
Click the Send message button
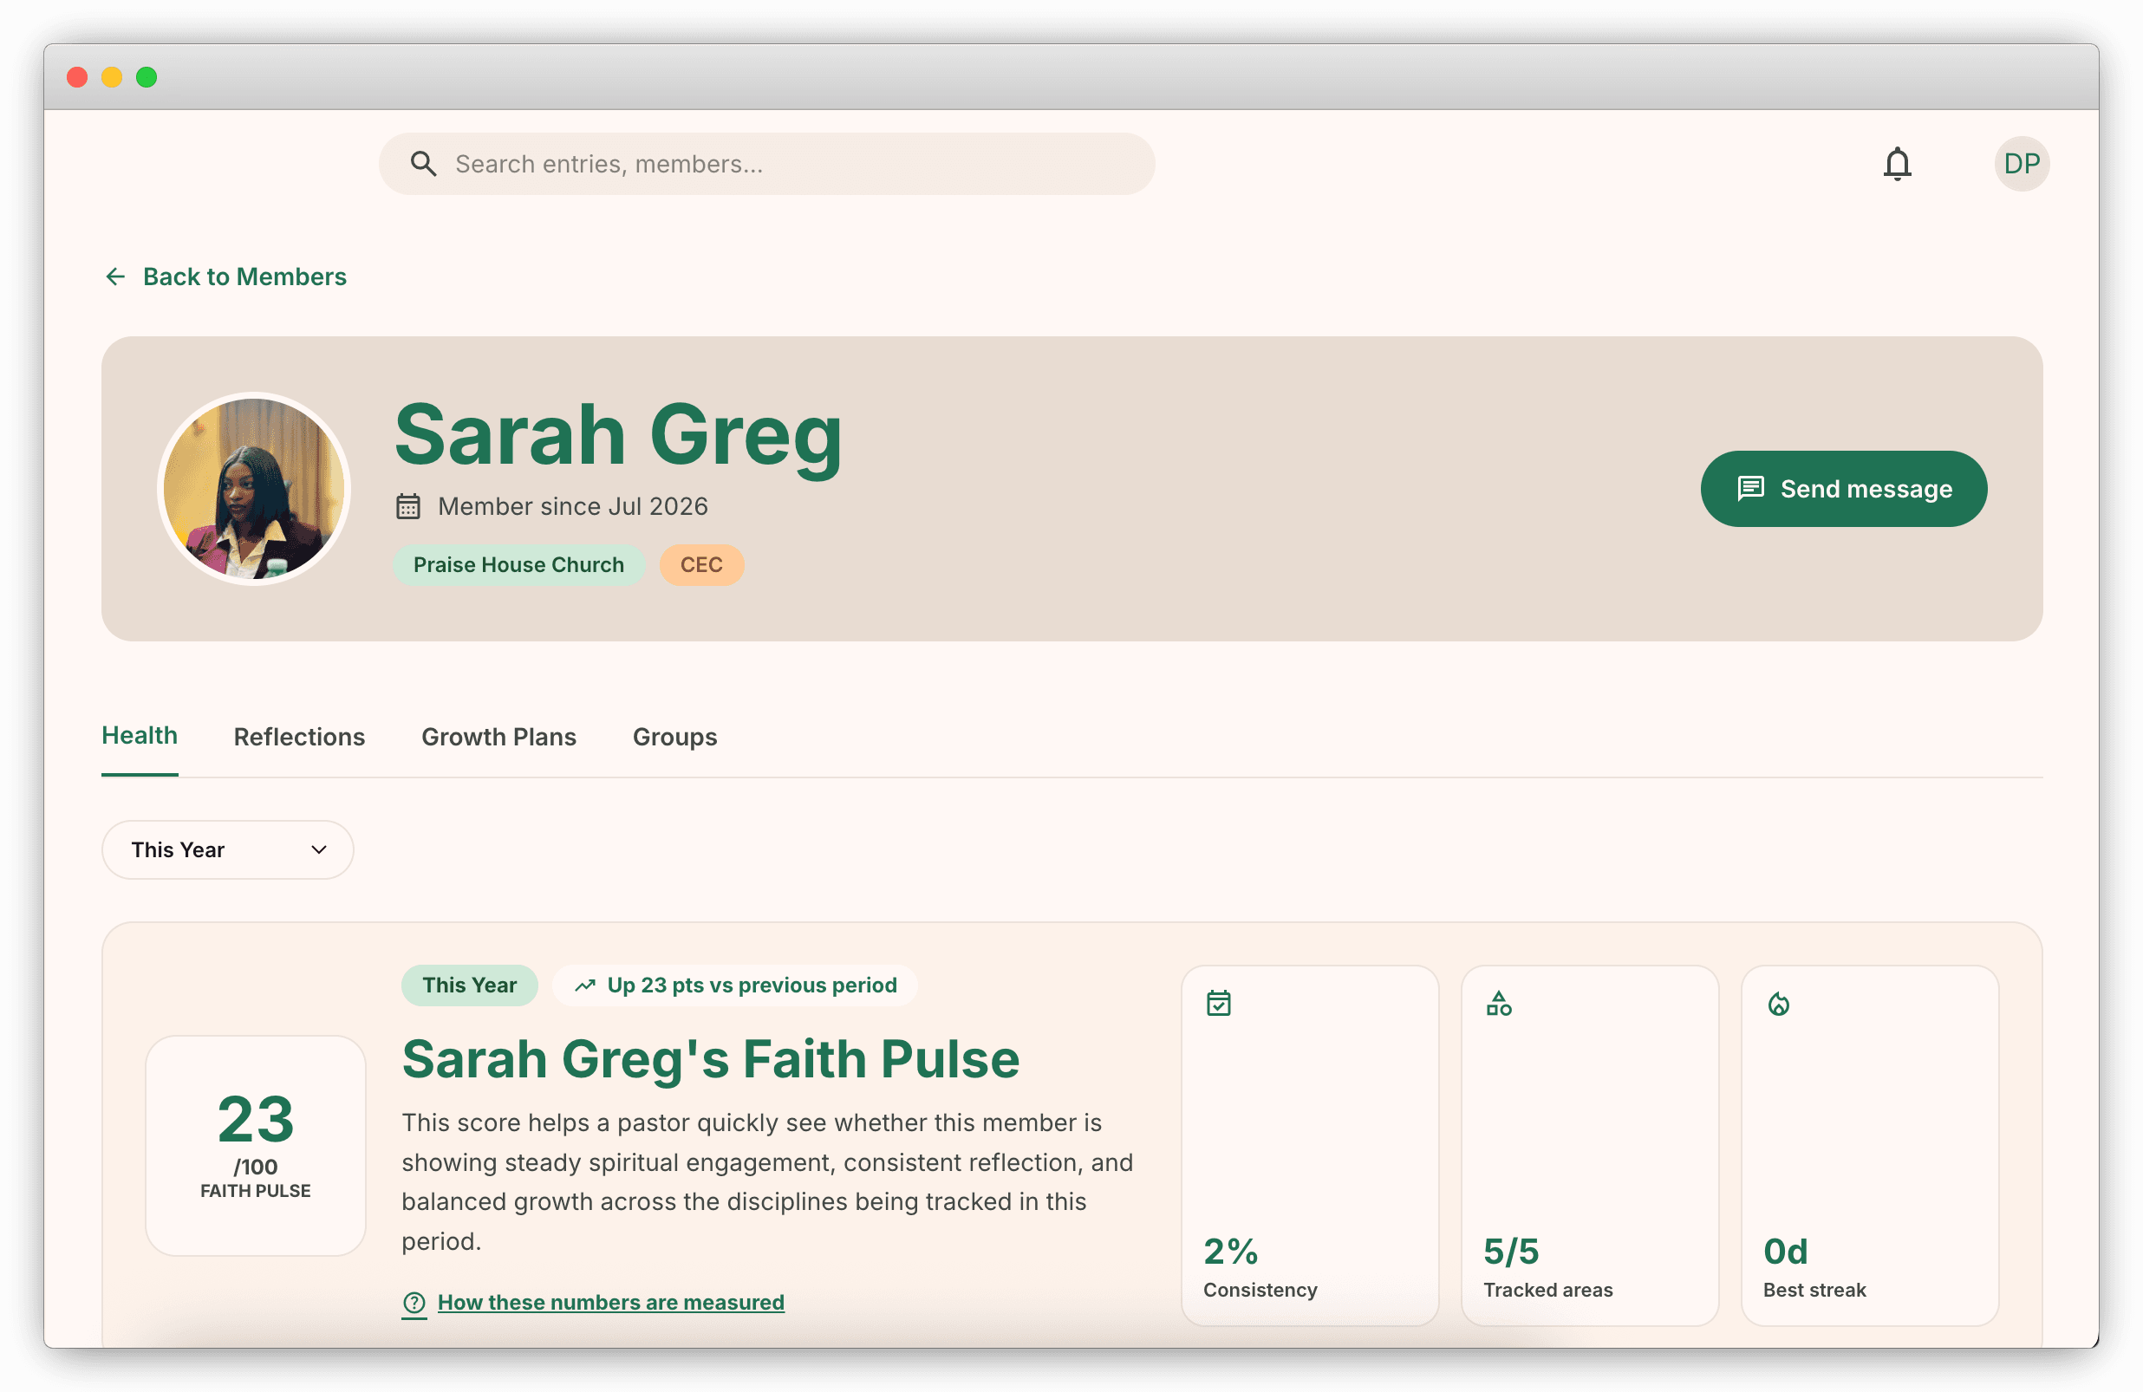click(1843, 488)
